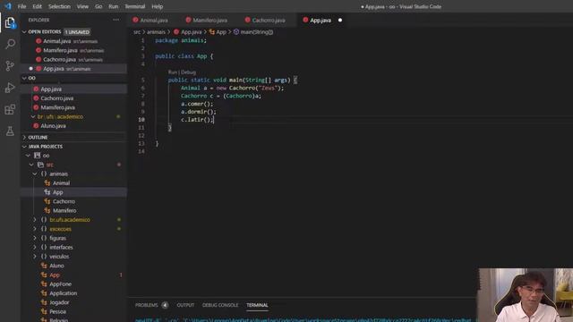The height and width of the screenshot is (322, 573).
Task: Click the Run code lens above main
Action: 173,72
